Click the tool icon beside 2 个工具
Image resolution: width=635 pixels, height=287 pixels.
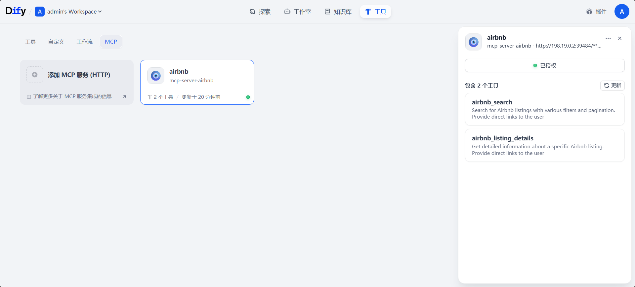tap(149, 97)
